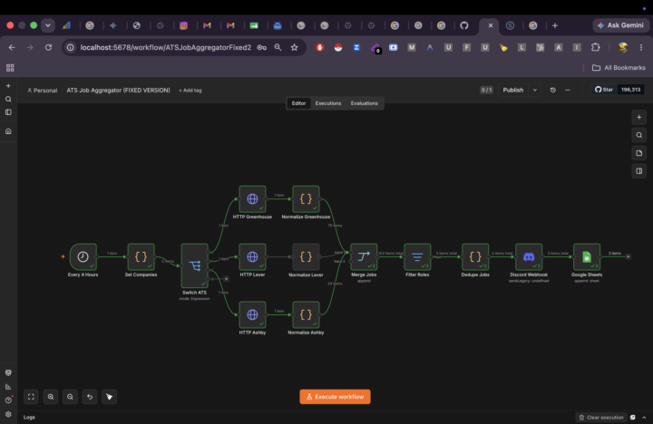
Task: Open the Personal project breadcrumb
Action: pyautogui.click(x=42, y=91)
